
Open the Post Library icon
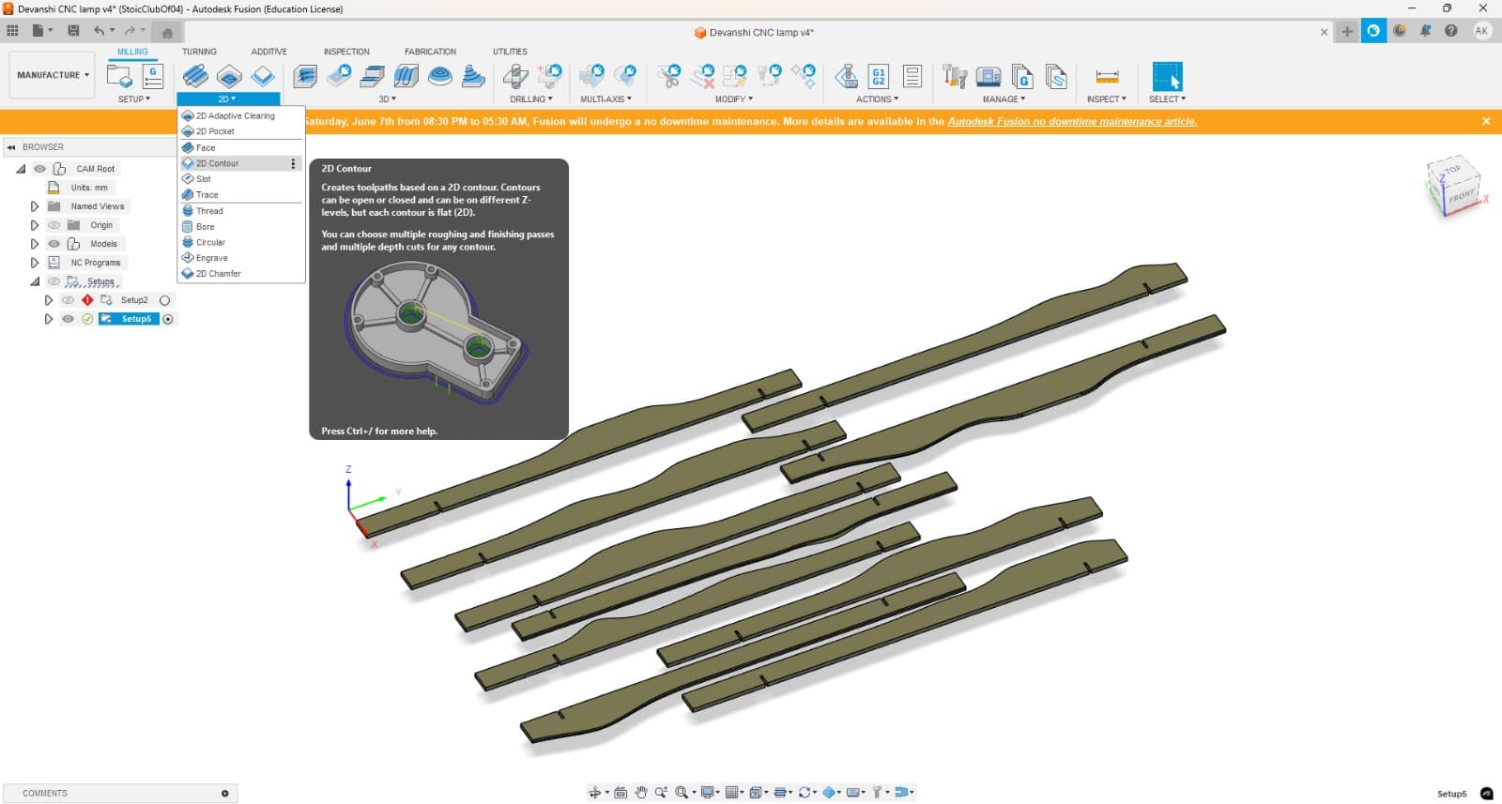click(x=1022, y=76)
